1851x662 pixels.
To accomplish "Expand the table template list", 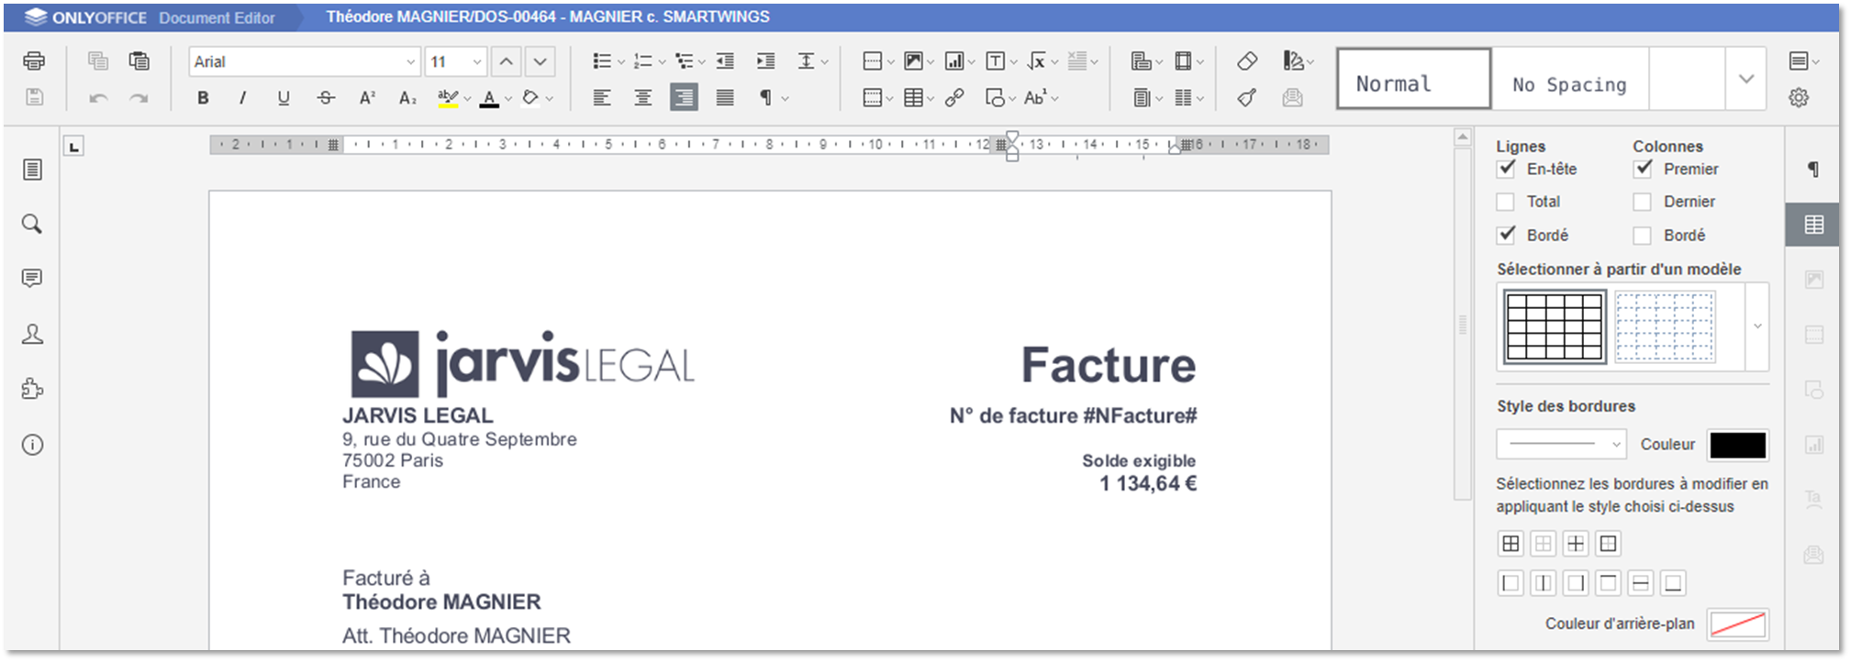I will [1757, 326].
